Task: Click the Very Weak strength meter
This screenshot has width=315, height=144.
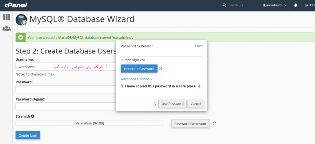Action: click(90, 123)
